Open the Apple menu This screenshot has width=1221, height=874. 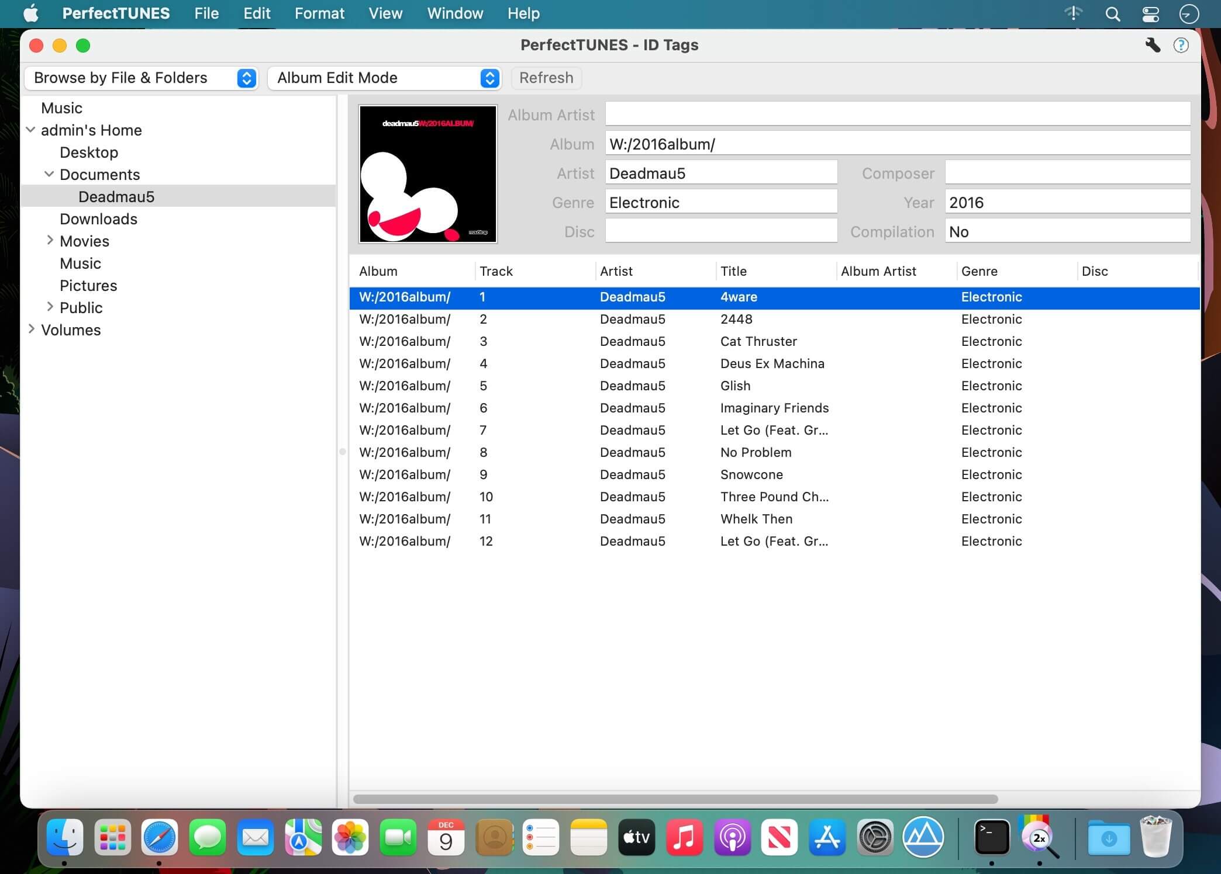tap(30, 13)
